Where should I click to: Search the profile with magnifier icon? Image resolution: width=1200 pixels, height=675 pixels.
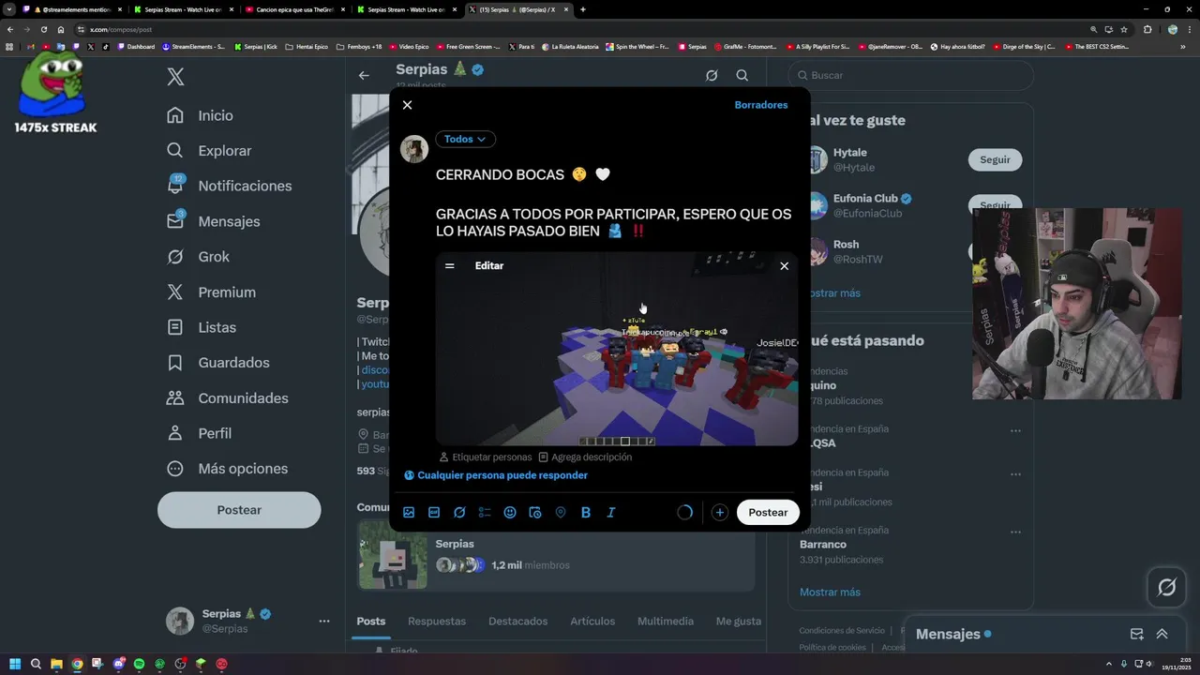[742, 76]
